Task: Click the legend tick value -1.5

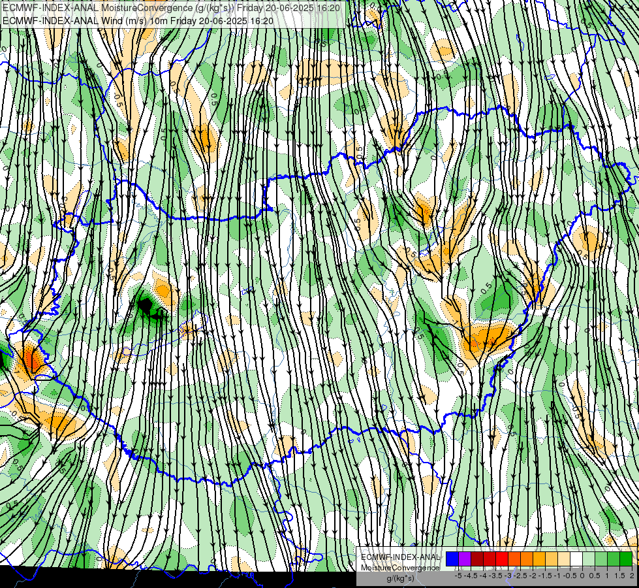Action: click(x=545, y=576)
